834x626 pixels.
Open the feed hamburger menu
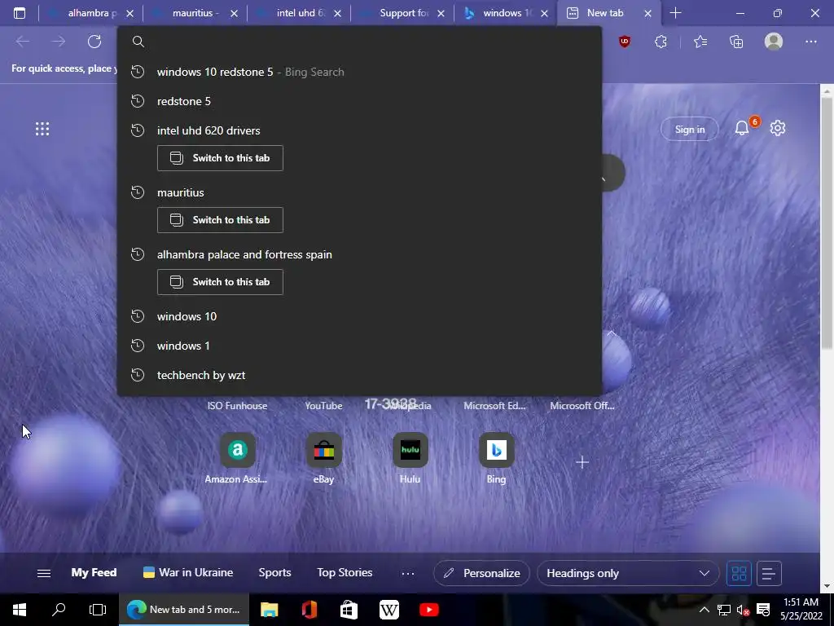tap(44, 573)
